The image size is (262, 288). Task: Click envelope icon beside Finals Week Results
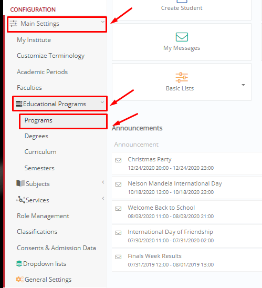click(x=118, y=257)
